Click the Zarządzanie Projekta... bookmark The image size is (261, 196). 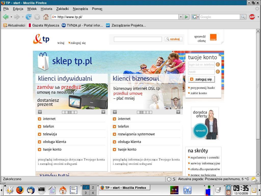click(126, 25)
